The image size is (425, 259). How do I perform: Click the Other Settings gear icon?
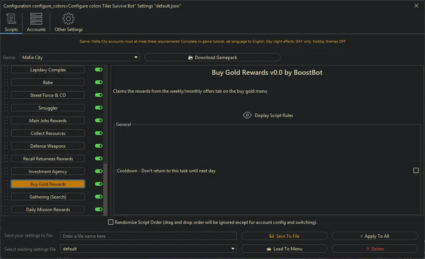coord(68,18)
